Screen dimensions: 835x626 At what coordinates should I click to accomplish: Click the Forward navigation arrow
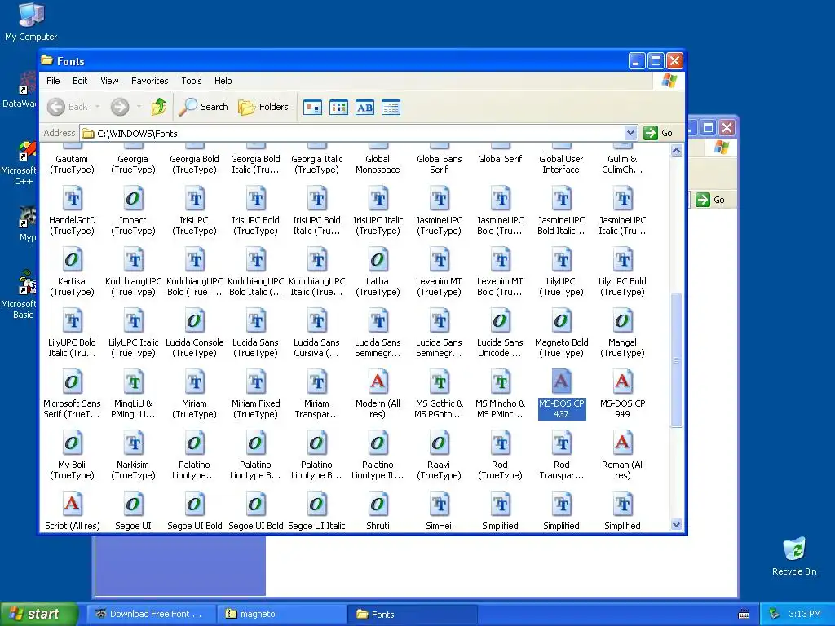coord(120,107)
